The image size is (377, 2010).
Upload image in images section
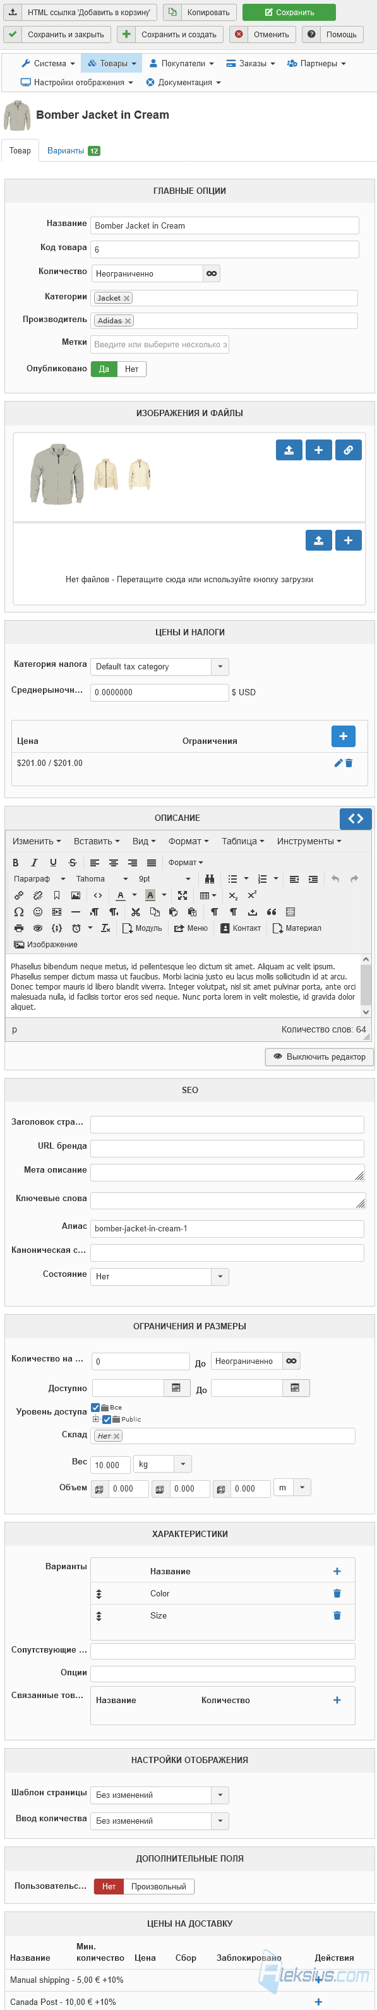289,450
